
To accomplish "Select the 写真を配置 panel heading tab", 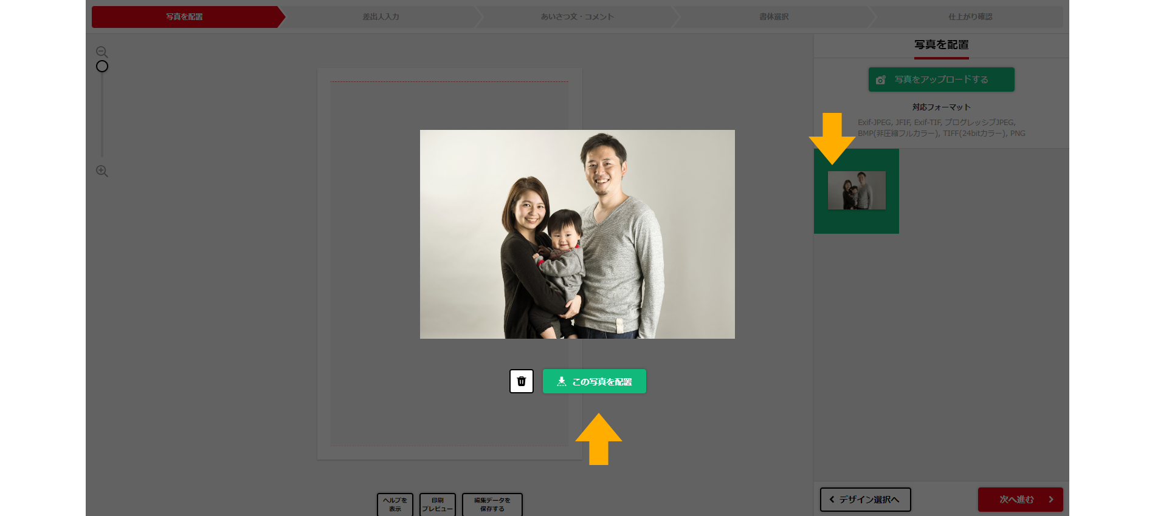I will pos(942,46).
